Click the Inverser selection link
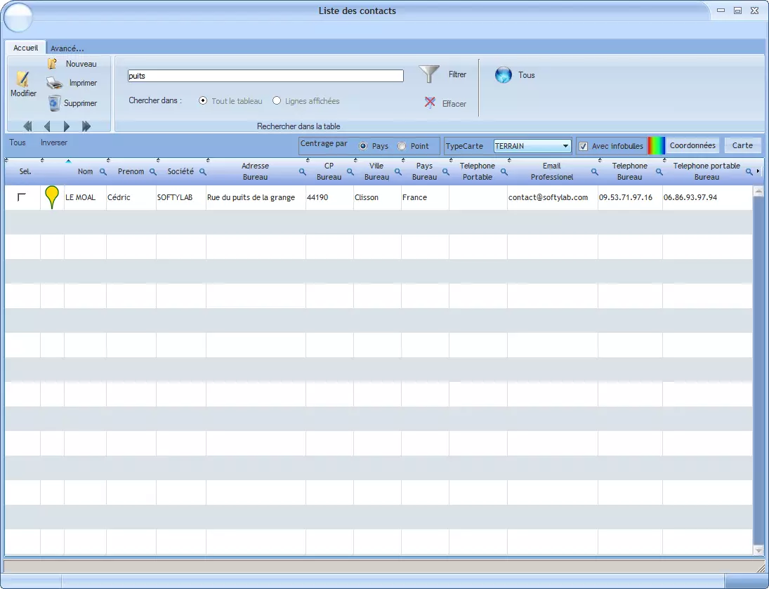The image size is (769, 589). [54, 143]
